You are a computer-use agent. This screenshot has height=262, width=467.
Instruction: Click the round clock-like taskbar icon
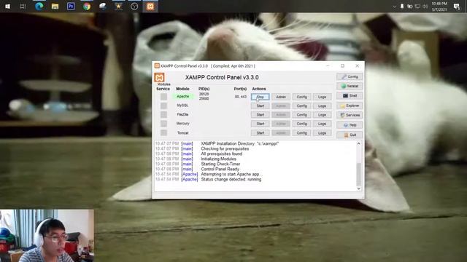pyautogui.click(x=134, y=7)
